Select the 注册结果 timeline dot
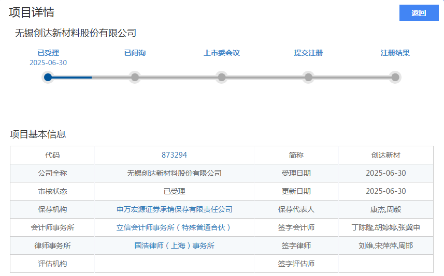 (x=395, y=77)
